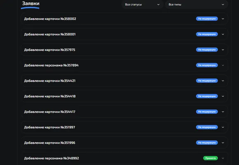Click "Добавление карточки №354418" title

(50, 96)
